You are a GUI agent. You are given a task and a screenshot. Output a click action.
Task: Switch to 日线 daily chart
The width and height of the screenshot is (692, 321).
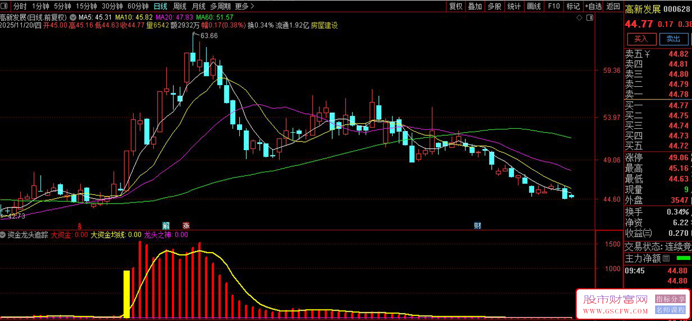(160, 6)
